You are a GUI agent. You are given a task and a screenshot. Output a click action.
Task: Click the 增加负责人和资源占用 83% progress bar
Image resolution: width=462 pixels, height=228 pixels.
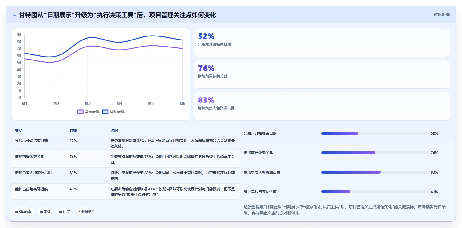pos(375,172)
